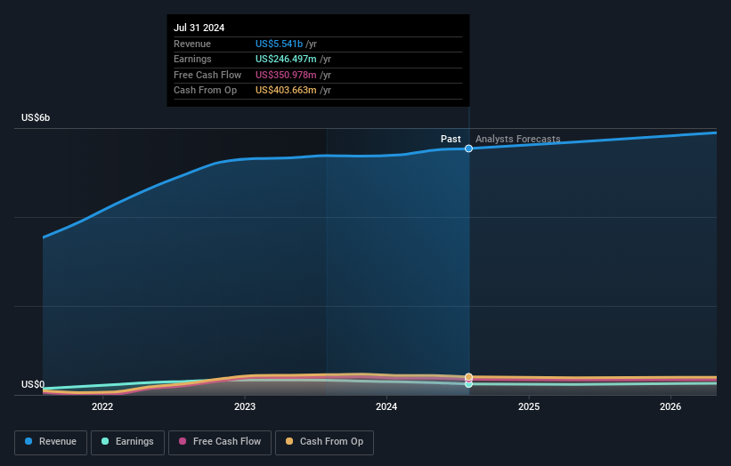The image size is (731, 466).
Task: Click the Revenue row label in tooltip
Action: click(x=192, y=44)
